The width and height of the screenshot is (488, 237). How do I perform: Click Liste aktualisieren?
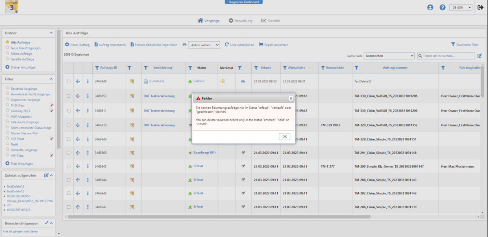240,45
